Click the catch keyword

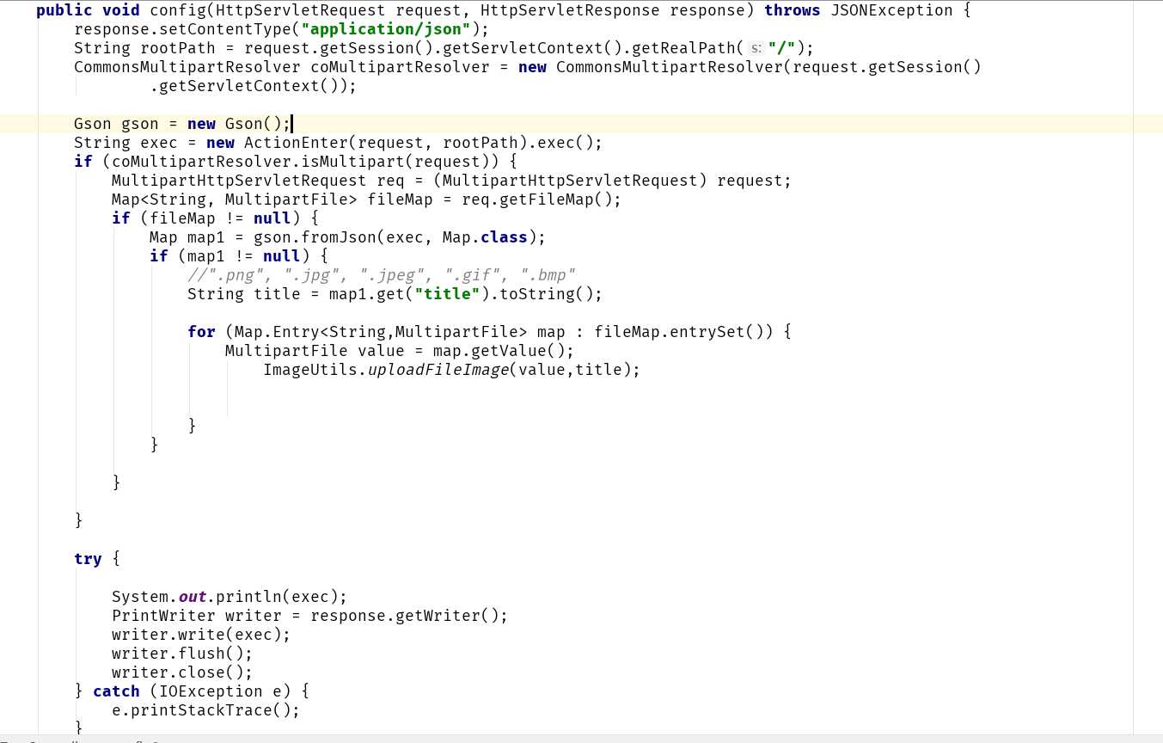coord(116,691)
